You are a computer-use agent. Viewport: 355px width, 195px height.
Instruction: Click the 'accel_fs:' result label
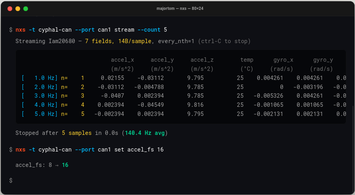click(30, 165)
